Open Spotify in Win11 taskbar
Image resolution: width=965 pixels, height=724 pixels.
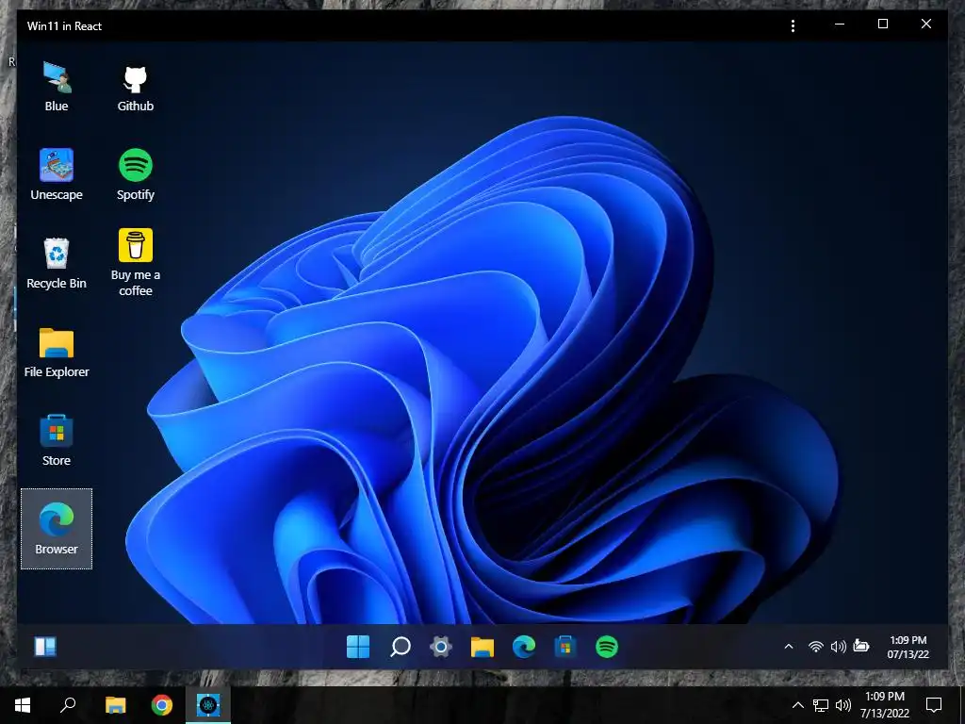pyautogui.click(x=607, y=647)
